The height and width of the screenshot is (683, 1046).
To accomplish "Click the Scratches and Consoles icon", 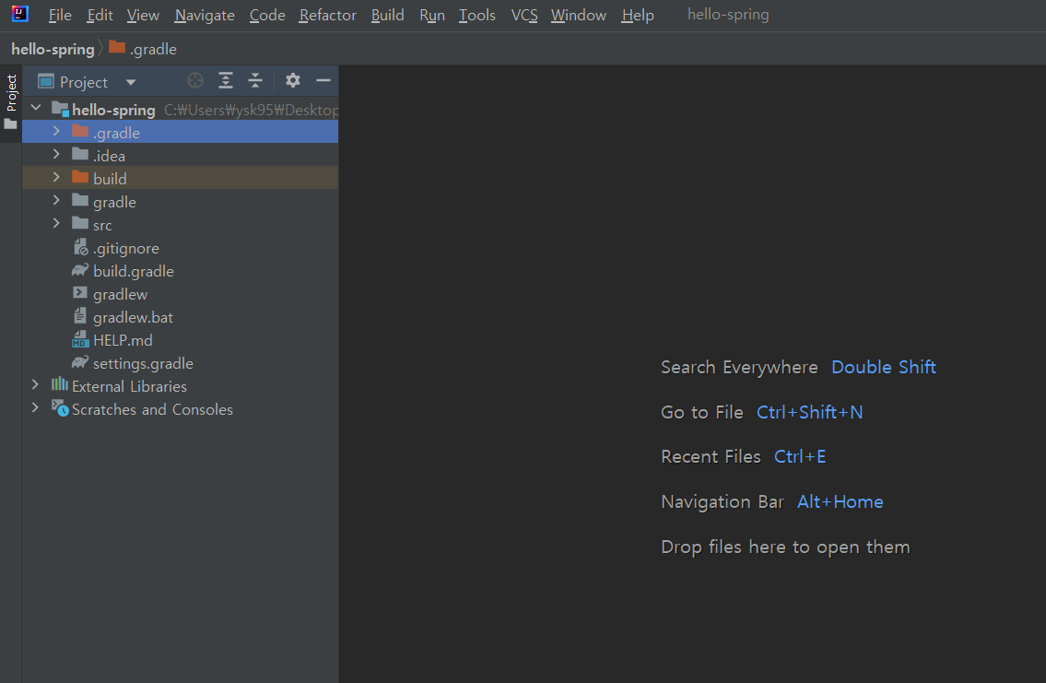I will pyautogui.click(x=60, y=407).
